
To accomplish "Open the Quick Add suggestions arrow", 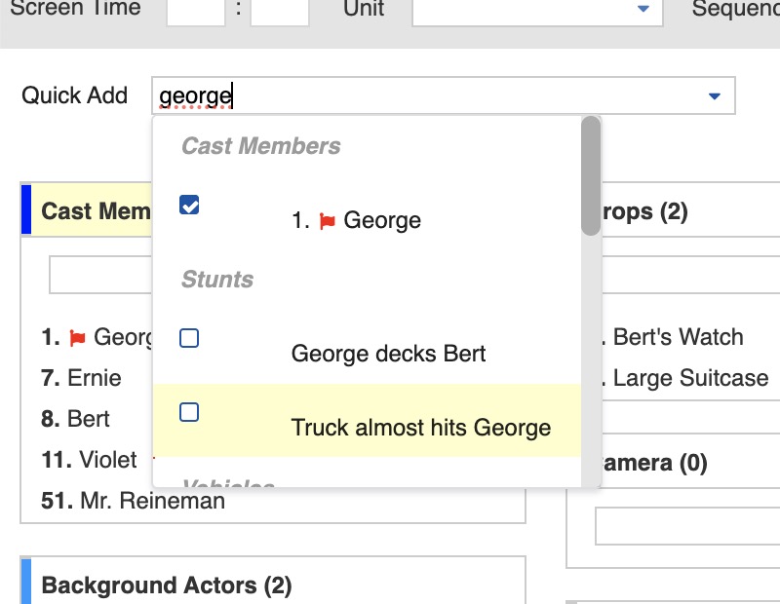I will [x=713, y=95].
